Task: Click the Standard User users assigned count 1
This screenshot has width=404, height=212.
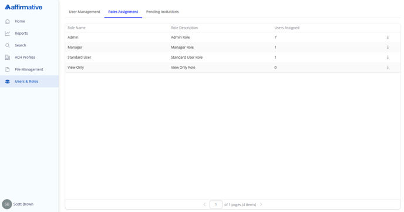Action: [275, 58]
